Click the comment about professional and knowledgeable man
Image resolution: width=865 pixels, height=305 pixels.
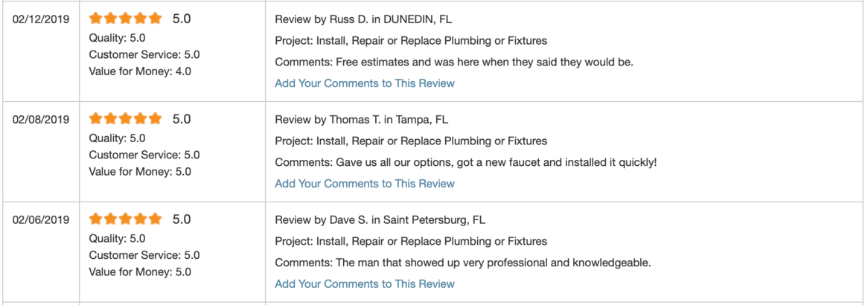(463, 263)
